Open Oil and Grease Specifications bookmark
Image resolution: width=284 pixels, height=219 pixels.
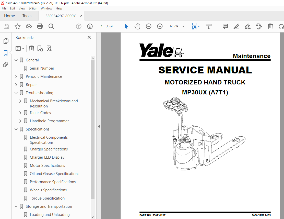coord(54,174)
